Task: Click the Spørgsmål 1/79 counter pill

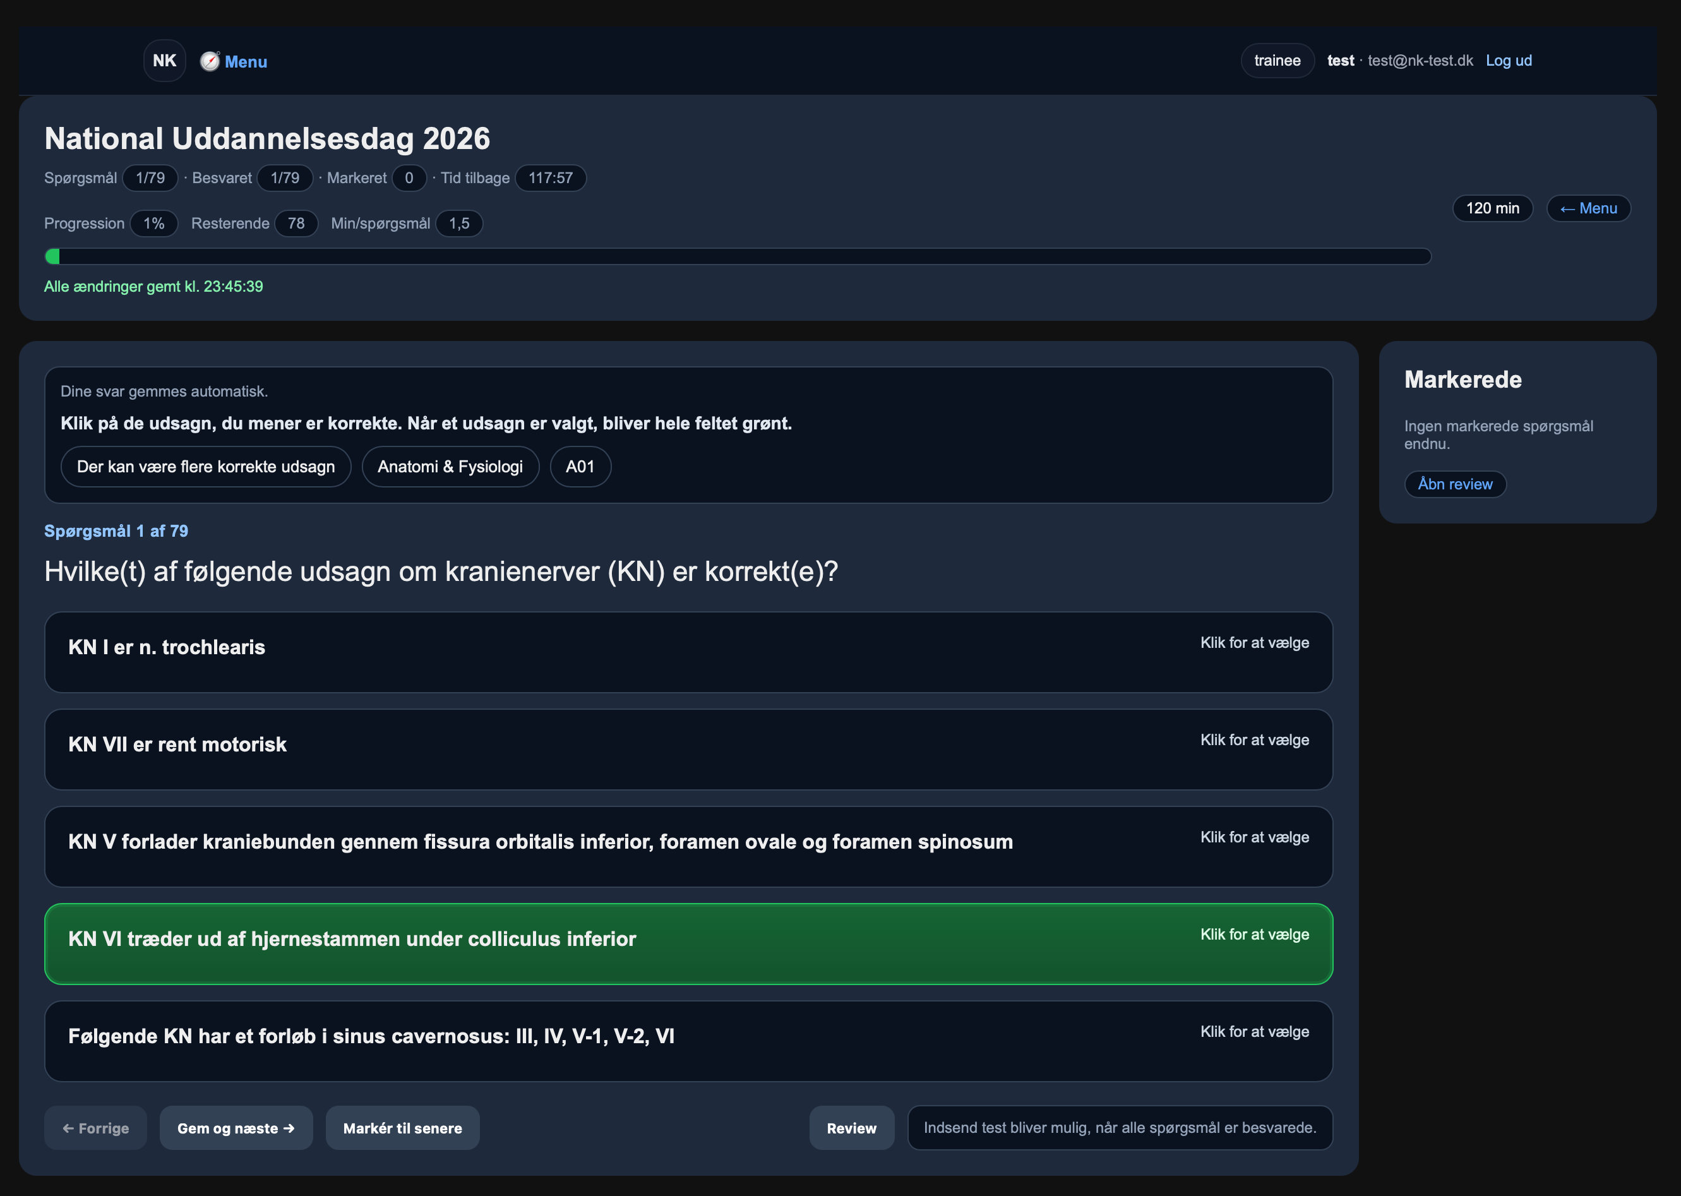Action: pyautogui.click(x=150, y=177)
